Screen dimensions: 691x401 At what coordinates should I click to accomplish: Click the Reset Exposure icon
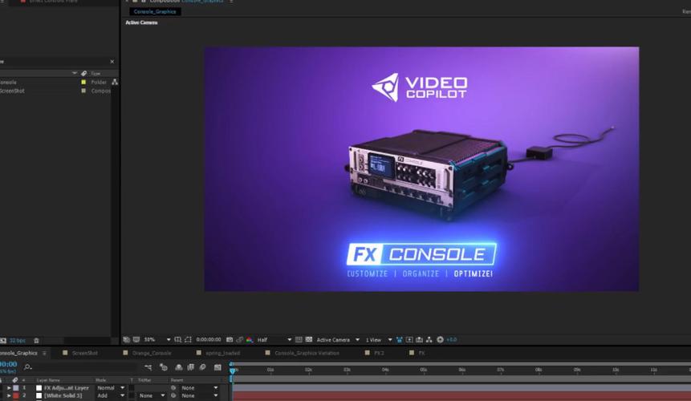(x=440, y=340)
